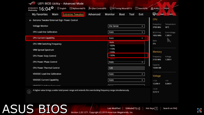The image size is (204, 115).
Task: Select the Extreme Tweaker tab
Action: pyautogui.click(x=73, y=14)
